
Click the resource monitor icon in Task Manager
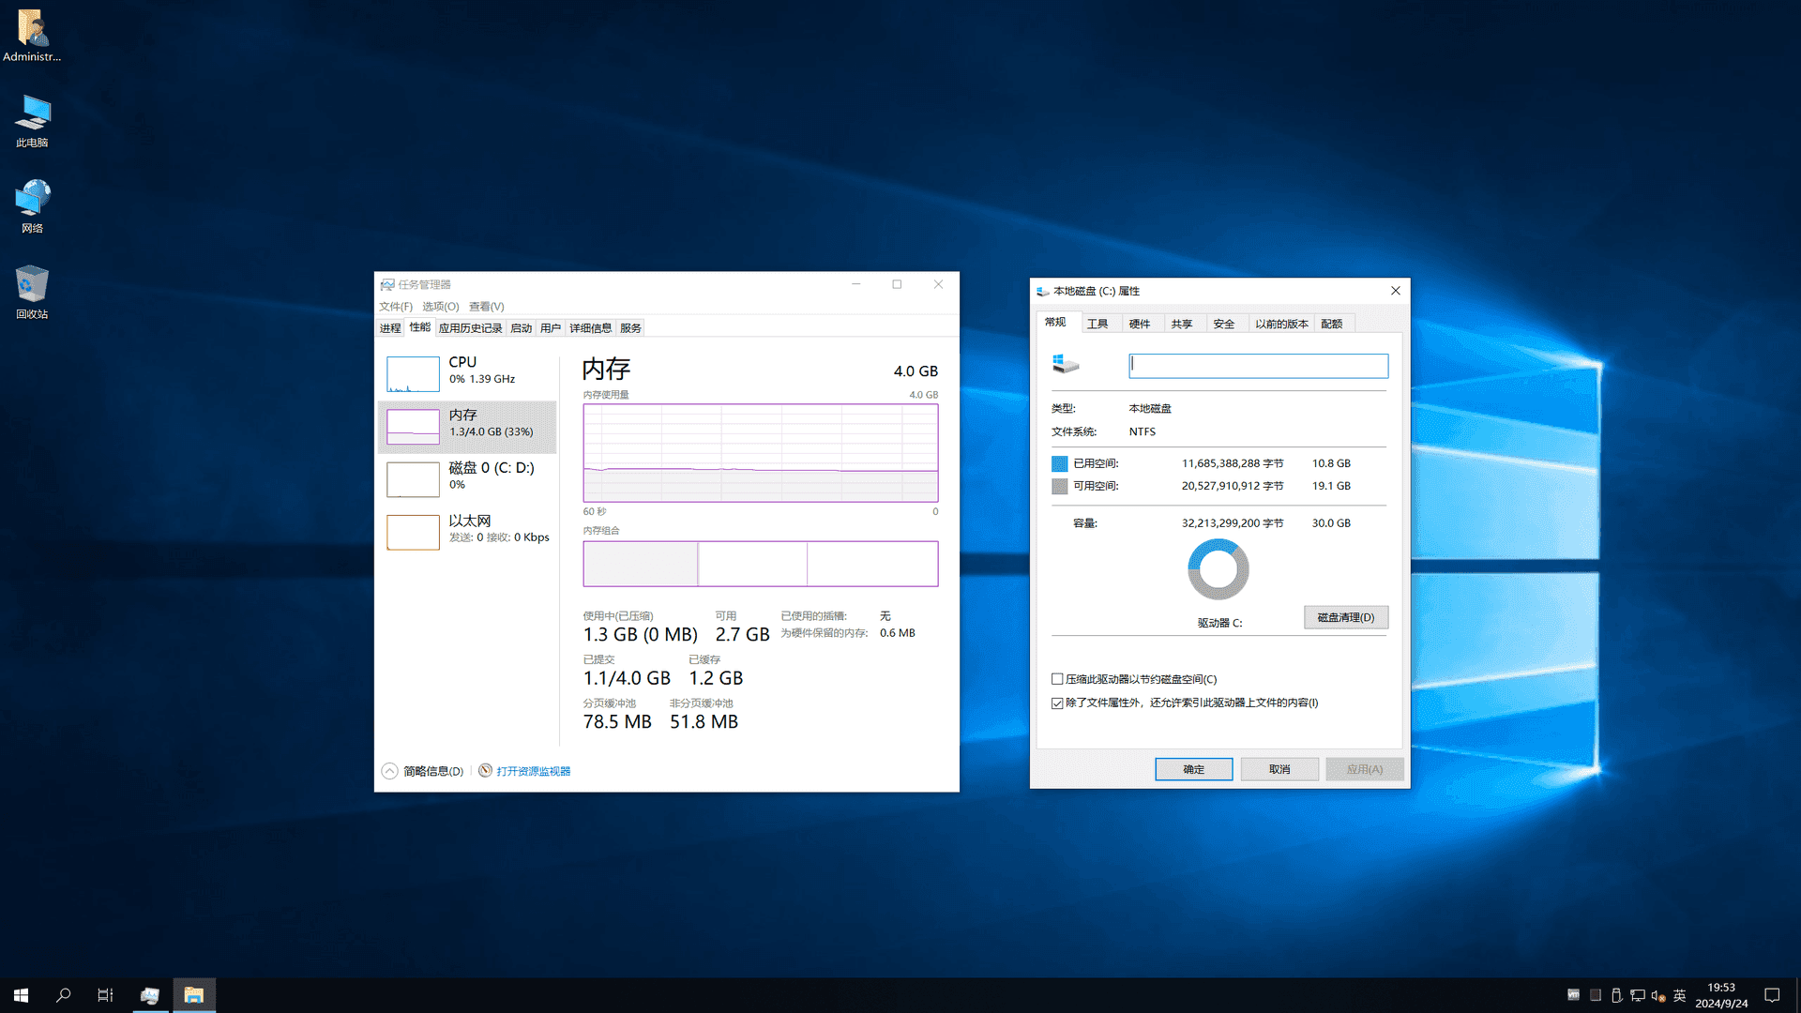point(485,771)
